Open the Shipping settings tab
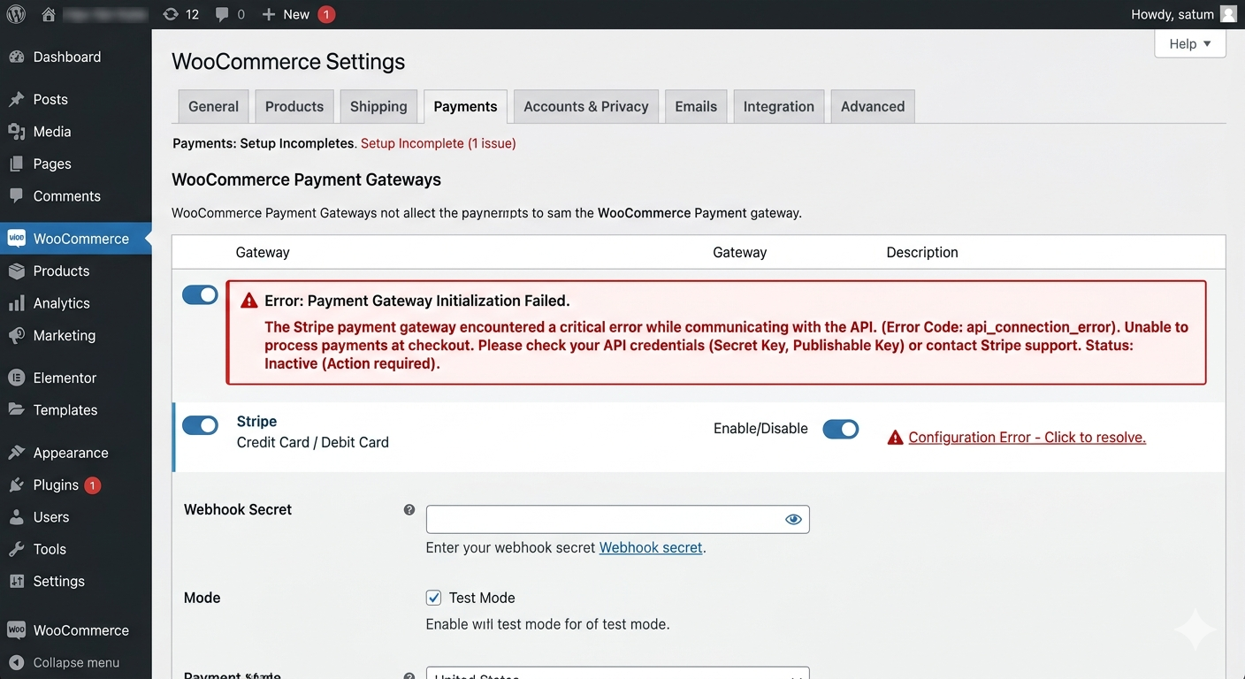Viewport: 1245px width, 679px height. tap(378, 106)
